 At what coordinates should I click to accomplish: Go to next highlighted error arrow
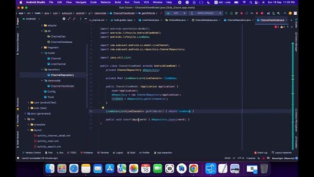292,27
